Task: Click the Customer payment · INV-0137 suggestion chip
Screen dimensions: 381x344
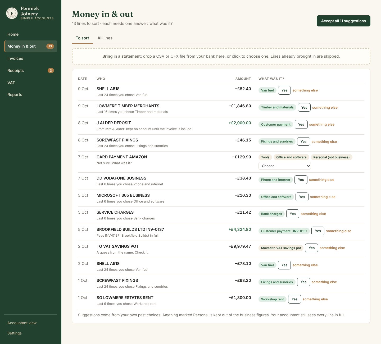Action: tap(284, 231)
